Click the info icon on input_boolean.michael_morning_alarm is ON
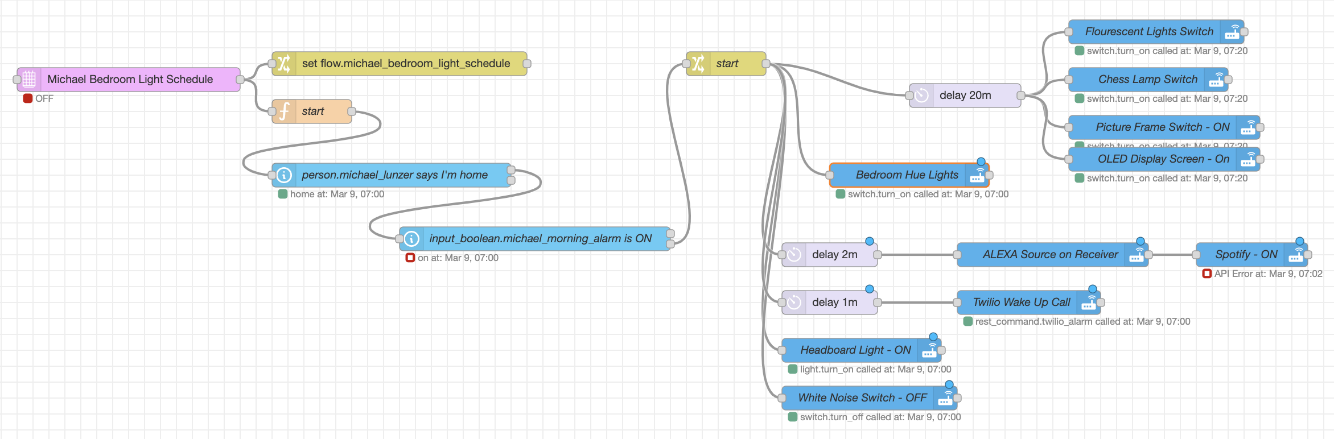This screenshot has height=439, width=1334. click(411, 239)
